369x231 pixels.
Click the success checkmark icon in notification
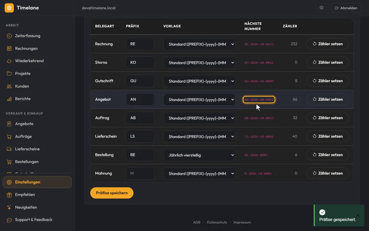click(322, 213)
